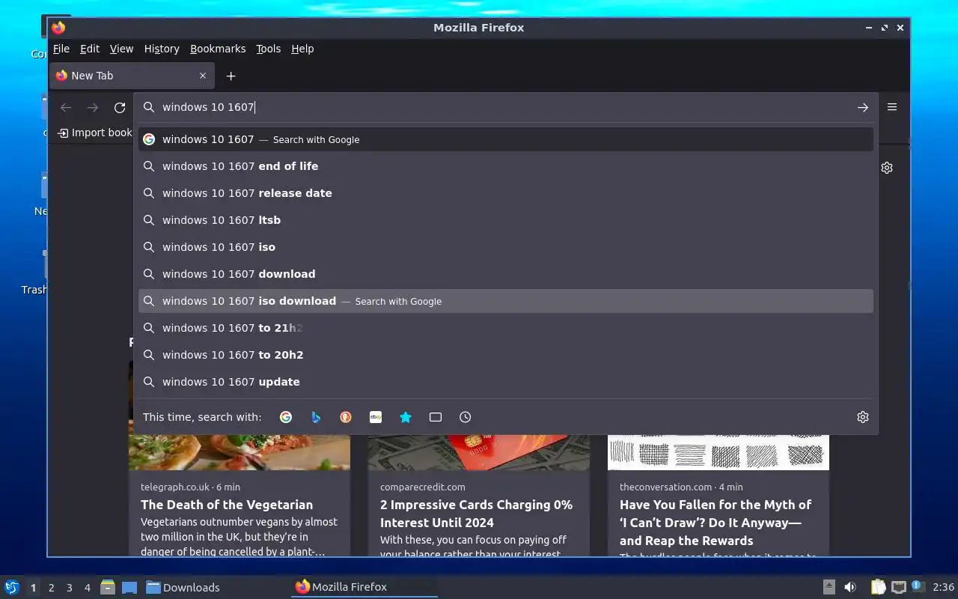This screenshot has width=958, height=599.
Task: Switch to workspace 2
Action: click(x=51, y=588)
